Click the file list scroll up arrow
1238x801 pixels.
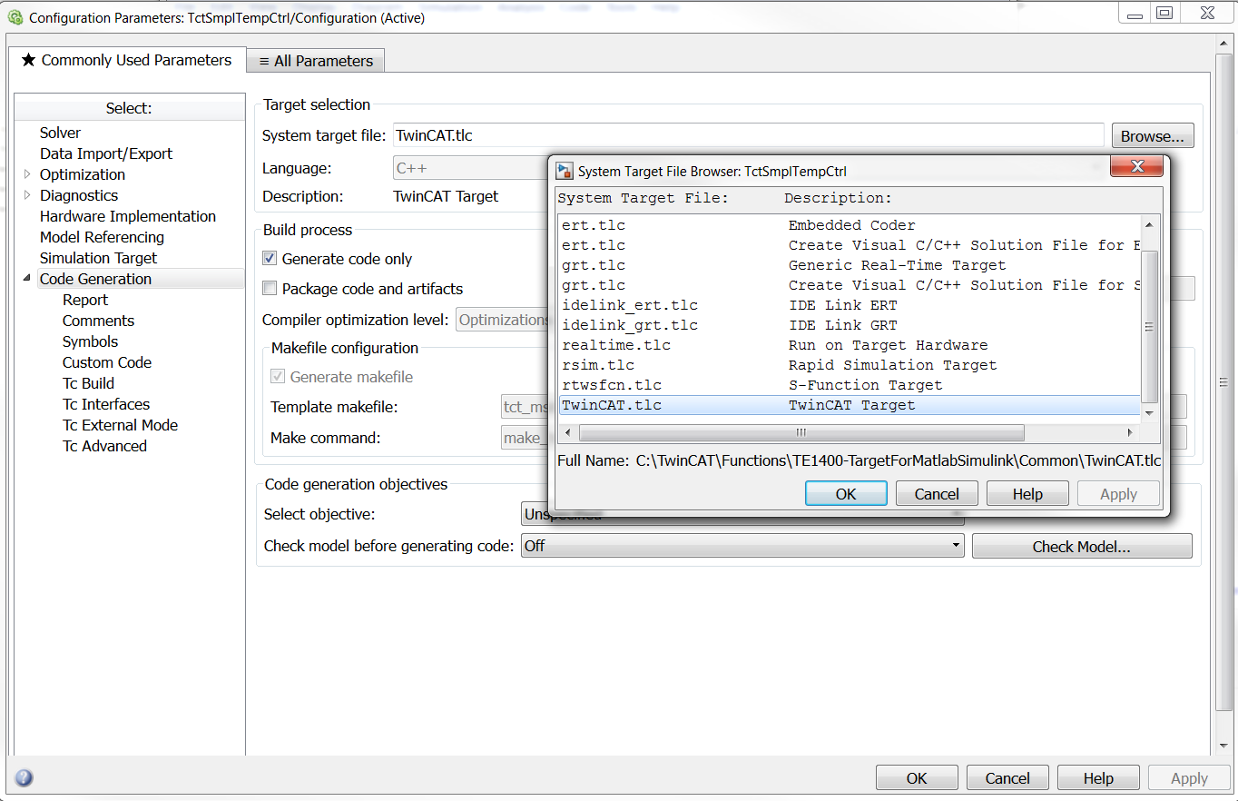[x=1149, y=225]
